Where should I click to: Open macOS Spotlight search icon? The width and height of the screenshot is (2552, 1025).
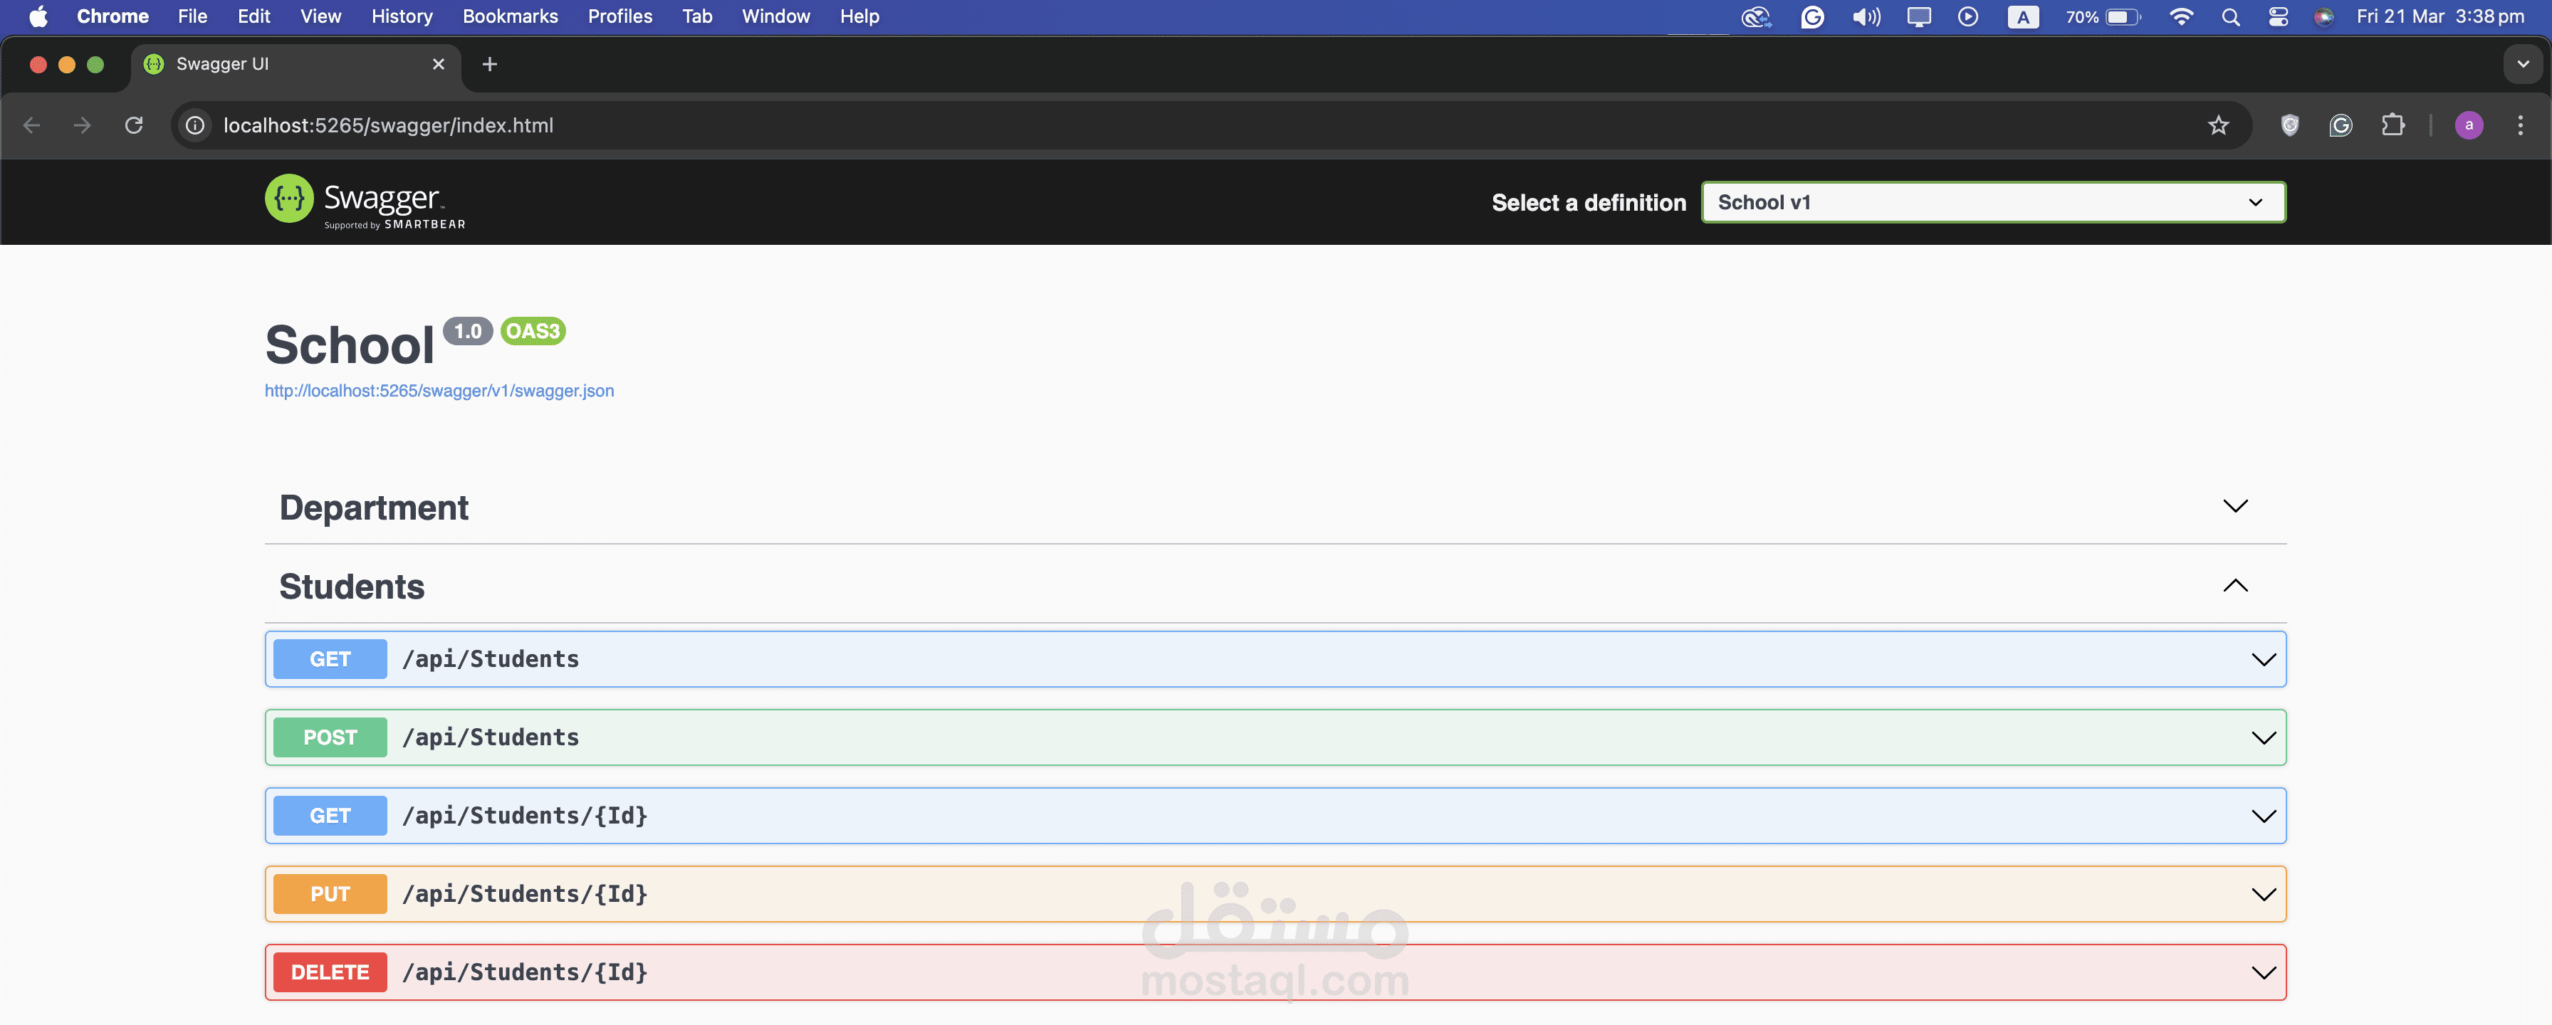coord(2230,17)
